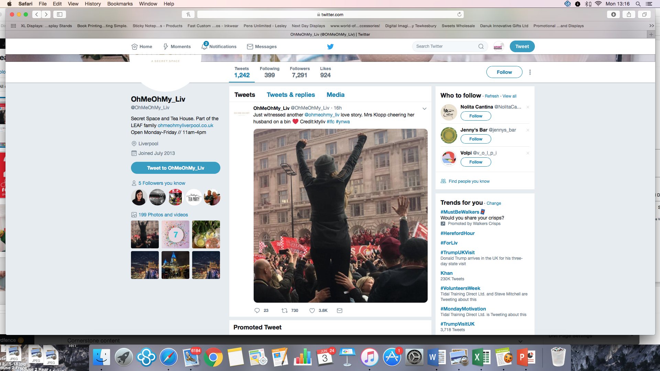Viewport: 660px width, 371px height.
Task: Open cocktail drink photo thumbnail
Action: (x=206, y=234)
